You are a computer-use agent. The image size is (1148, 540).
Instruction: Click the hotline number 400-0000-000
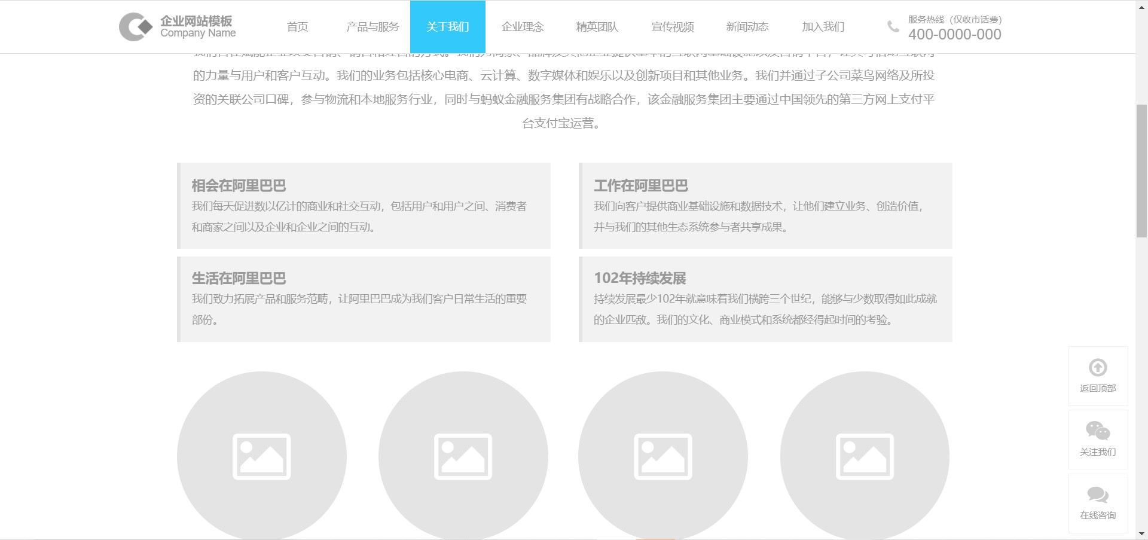[x=955, y=35]
